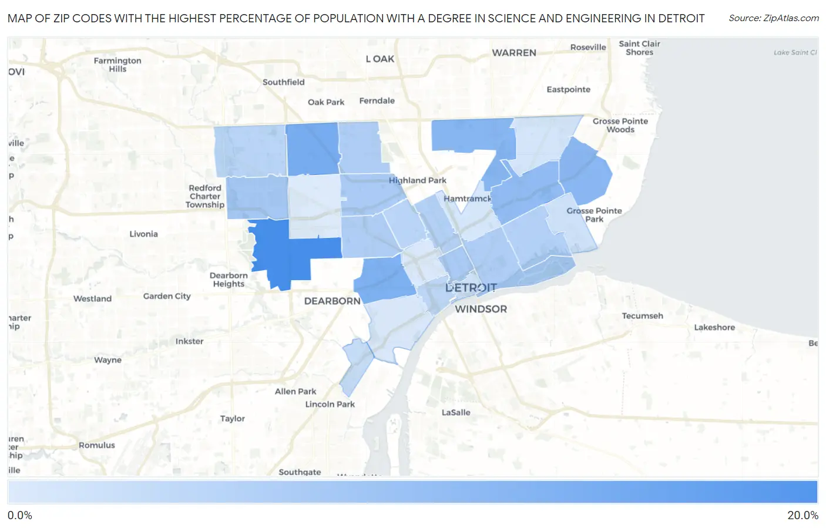Image resolution: width=826 pixels, height=528 pixels.
Task: Click the Taylor label
Action: pos(233,419)
